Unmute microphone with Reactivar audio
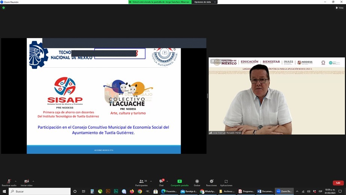 tap(9, 183)
